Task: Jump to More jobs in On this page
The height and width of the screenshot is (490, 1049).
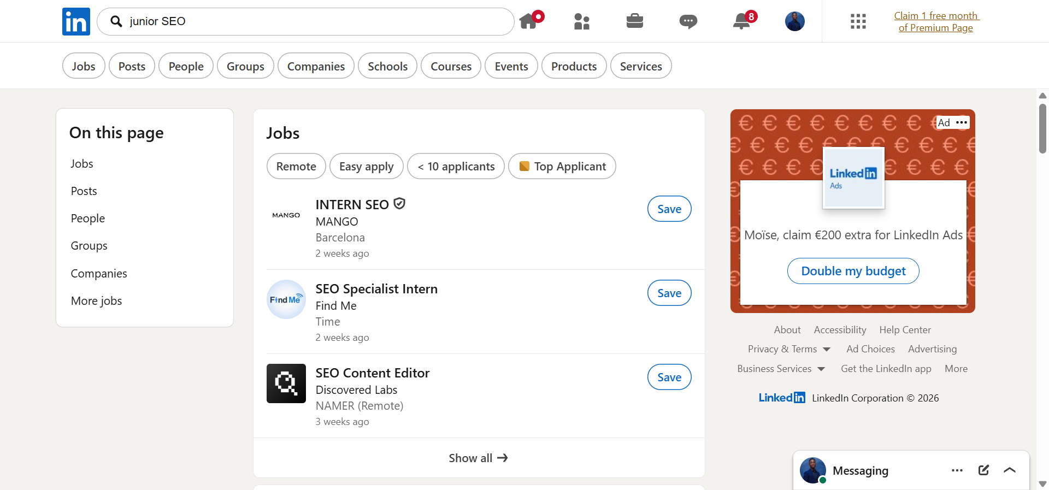Action: pyautogui.click(x=96, y=301)
